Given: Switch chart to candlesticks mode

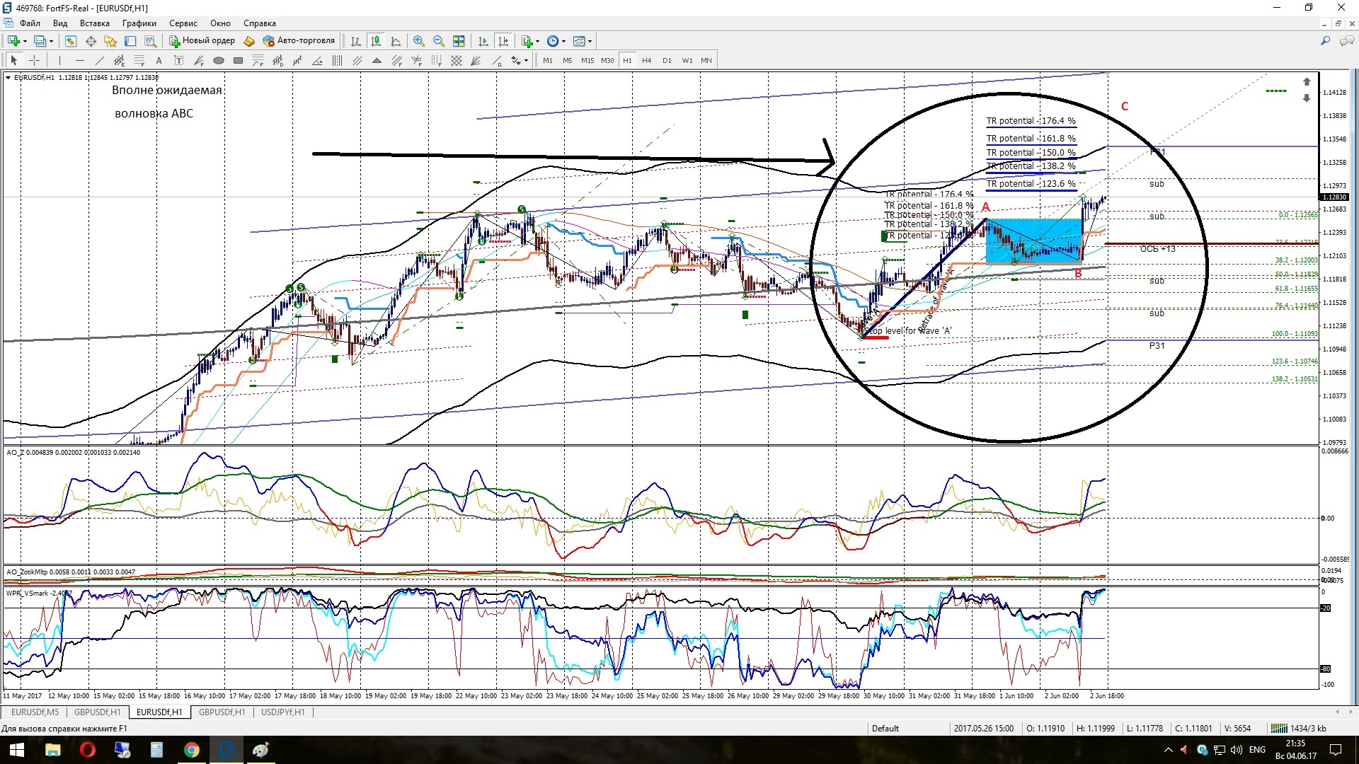Looking at the screenshot, I should pyautogui.click(x=376, y=41).
